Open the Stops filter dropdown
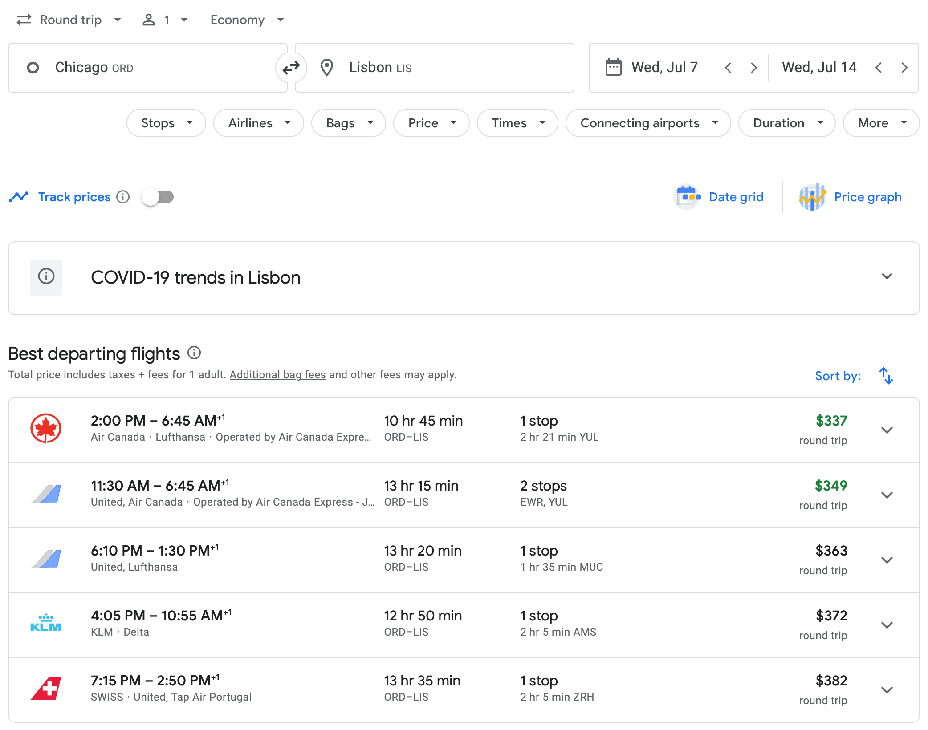This screenshot has width=928, height=730. (166, 123)
